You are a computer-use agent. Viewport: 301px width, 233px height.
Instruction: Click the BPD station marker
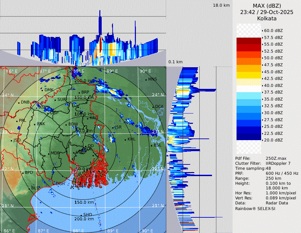point(23,173)
